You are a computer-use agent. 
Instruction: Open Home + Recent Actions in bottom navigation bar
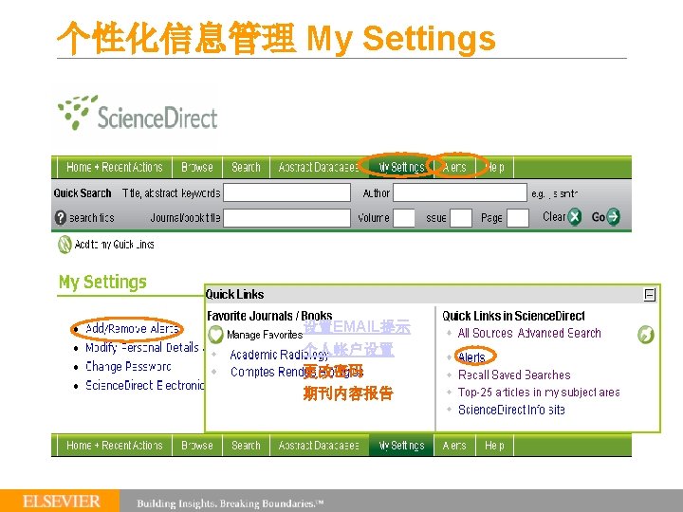115,446
